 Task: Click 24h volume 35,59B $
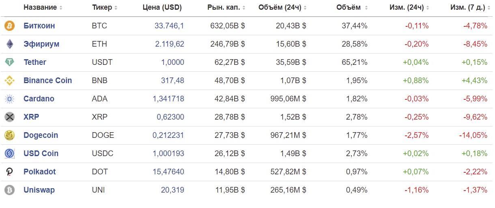(291, 62)
